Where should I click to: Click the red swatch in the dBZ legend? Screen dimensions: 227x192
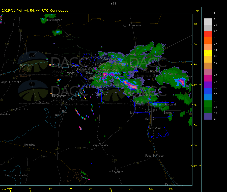click(x=208, y=34)
